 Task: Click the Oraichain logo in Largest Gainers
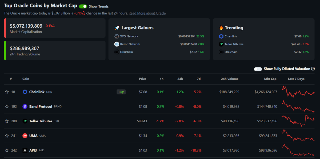point(117,52)
